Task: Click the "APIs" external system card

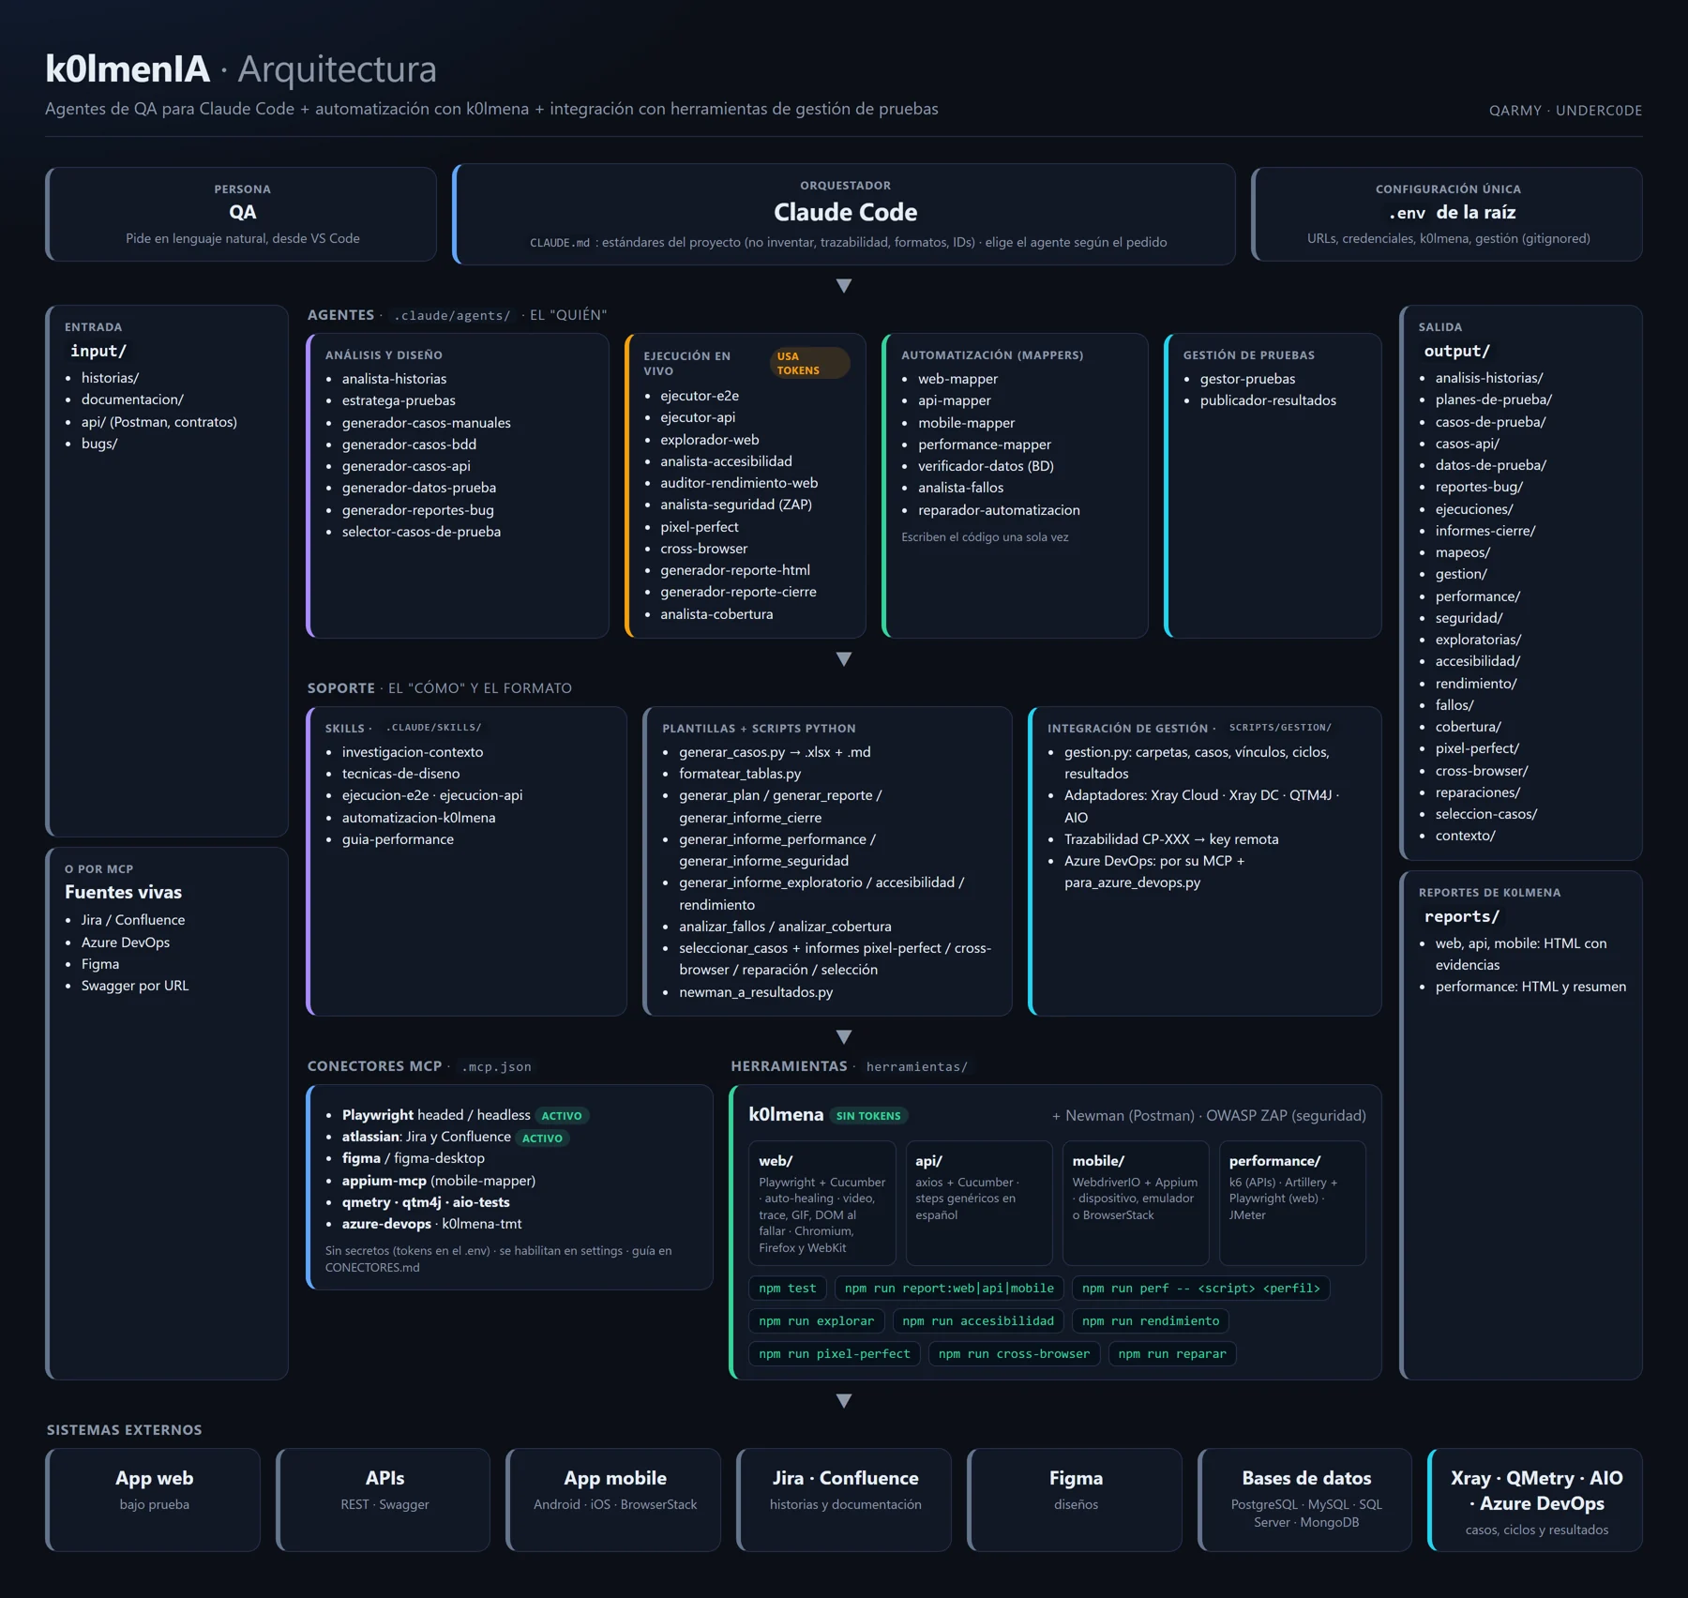Action: coord(384,1500)
